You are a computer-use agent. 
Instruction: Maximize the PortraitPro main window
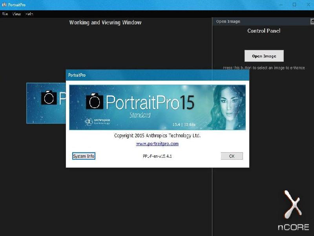(294, 5)
